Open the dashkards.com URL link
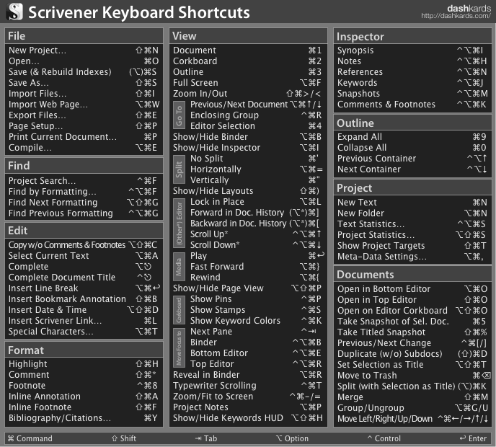This screenshot has height=447, width=496. point(456,16)
